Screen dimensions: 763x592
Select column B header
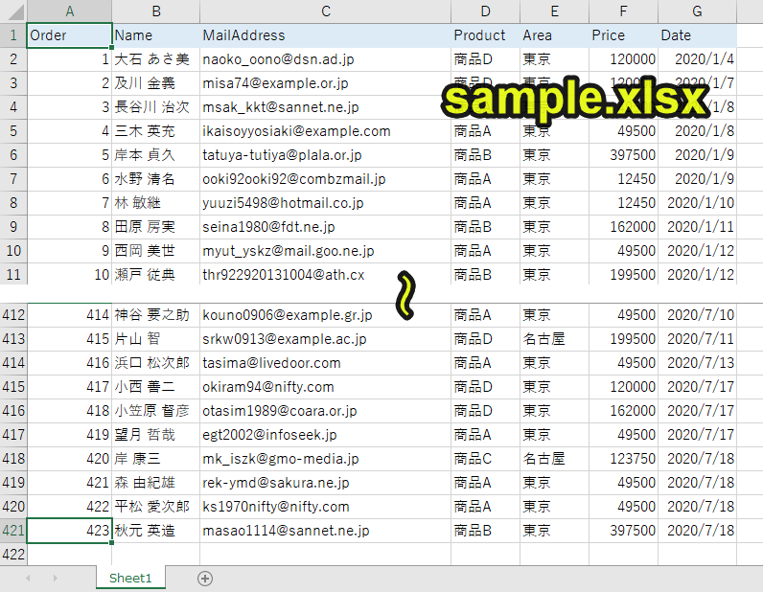(155, 11)
